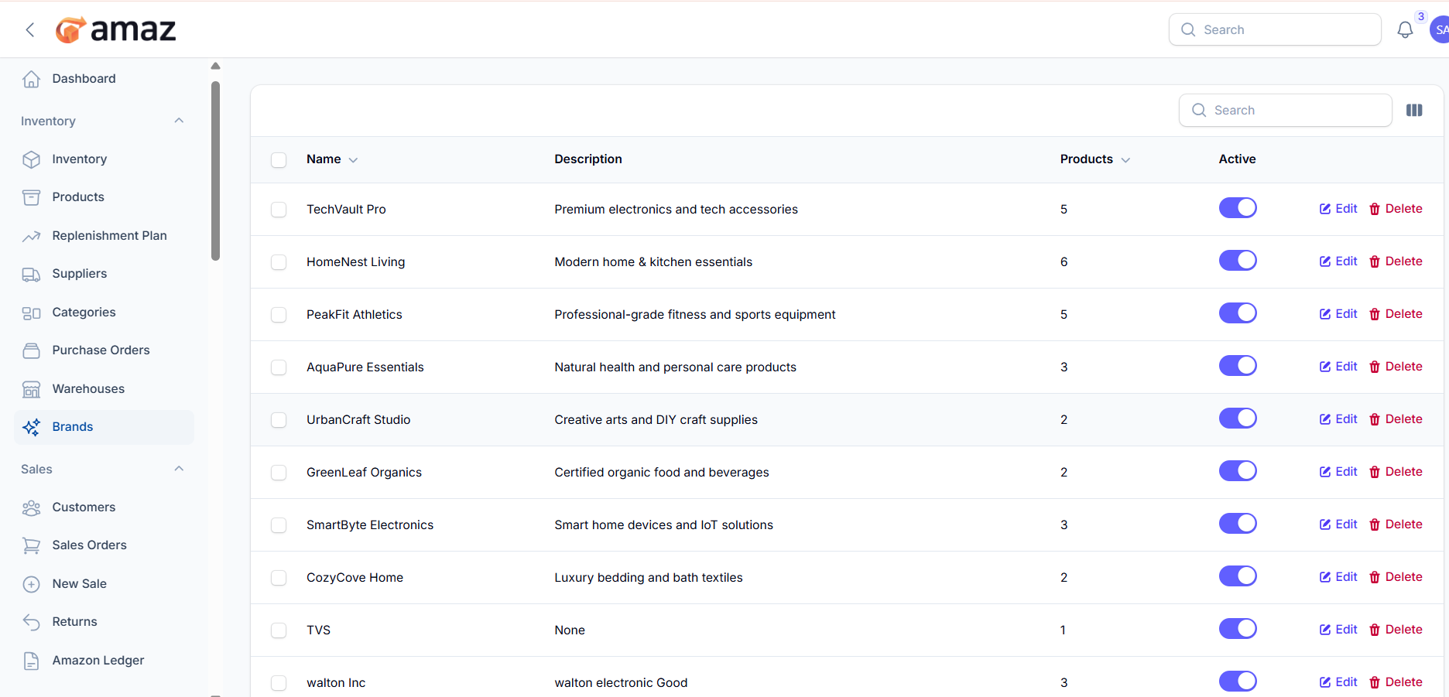The image size is (1449, 697).
Task: Click the Replenishment Plan chart icon
Action: [x=31, y=236]
